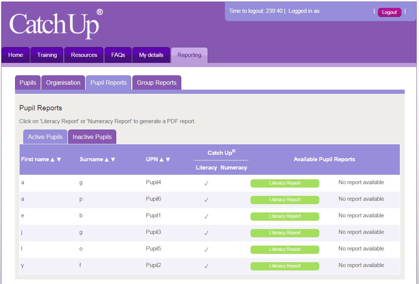Viewport: 419px width, 284px height.
Task: Generate Literacy Report for Pupil2
Action: (285, 266)
